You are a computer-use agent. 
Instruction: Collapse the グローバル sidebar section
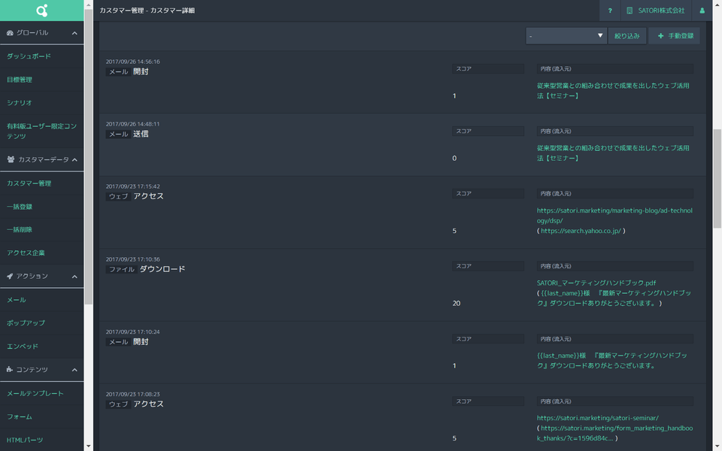pyautogui.click(x=74, y=32)
